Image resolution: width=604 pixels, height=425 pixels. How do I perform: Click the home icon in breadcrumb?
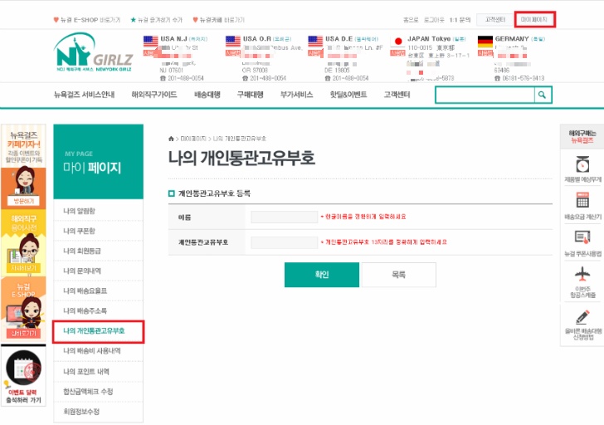(x=171, y=139)
